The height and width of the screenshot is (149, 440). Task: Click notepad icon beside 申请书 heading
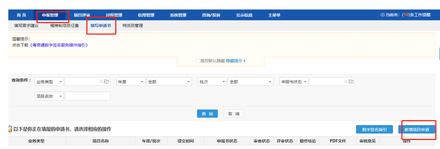[x=10, y=129]
